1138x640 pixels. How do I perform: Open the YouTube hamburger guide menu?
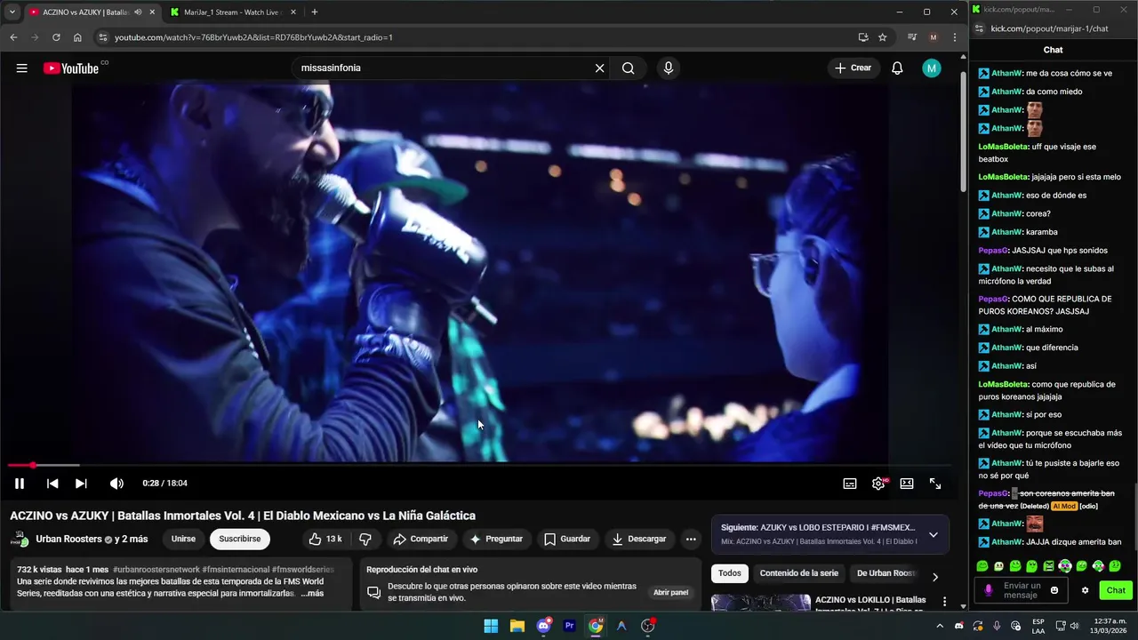coord(21,68)
